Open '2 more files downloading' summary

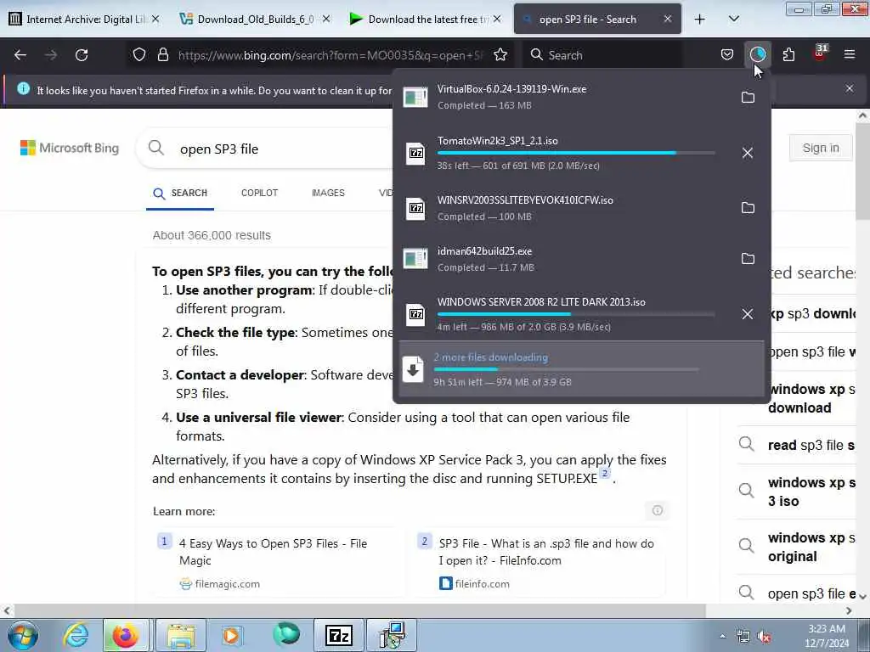581,368
